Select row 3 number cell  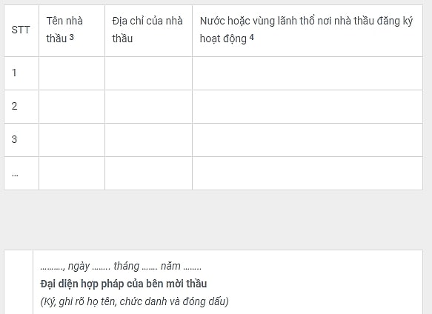(21, 140)
